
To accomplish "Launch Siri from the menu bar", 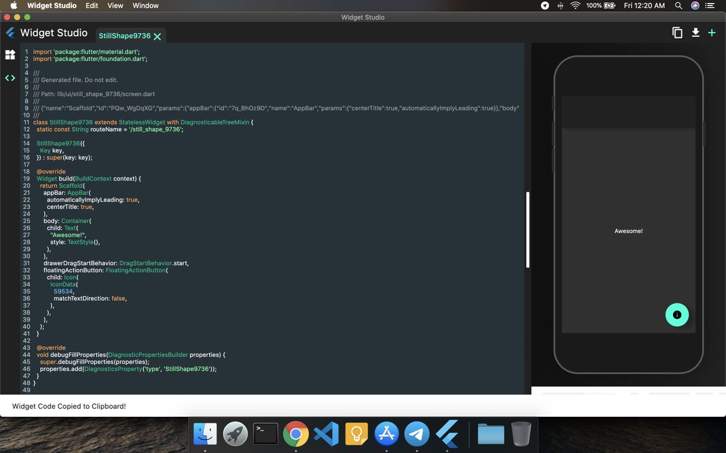I will click(695, 5).
